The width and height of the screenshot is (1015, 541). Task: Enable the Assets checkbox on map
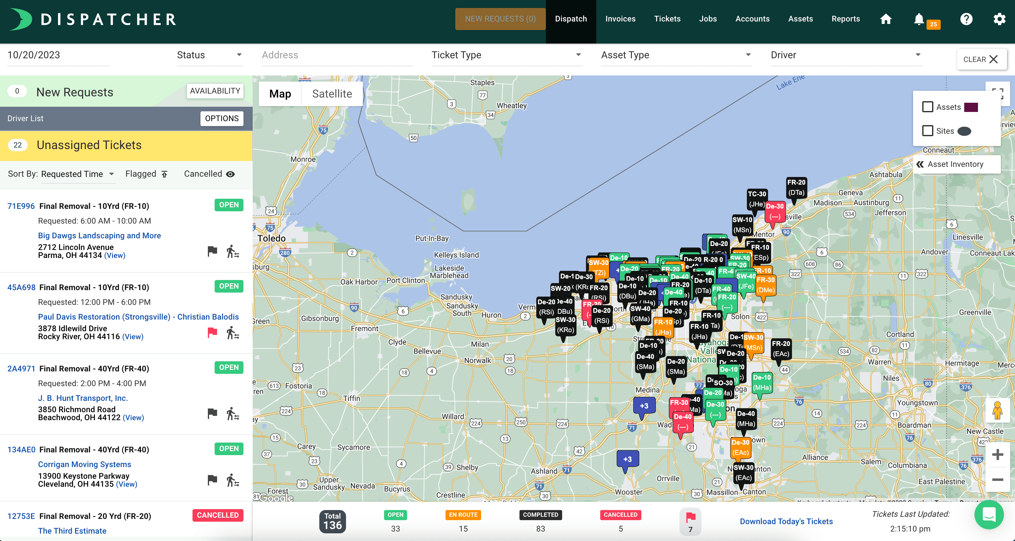(x=927, y=107)
